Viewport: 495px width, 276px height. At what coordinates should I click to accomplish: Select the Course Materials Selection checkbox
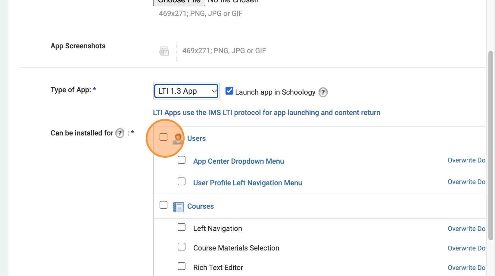pos(182,247)
